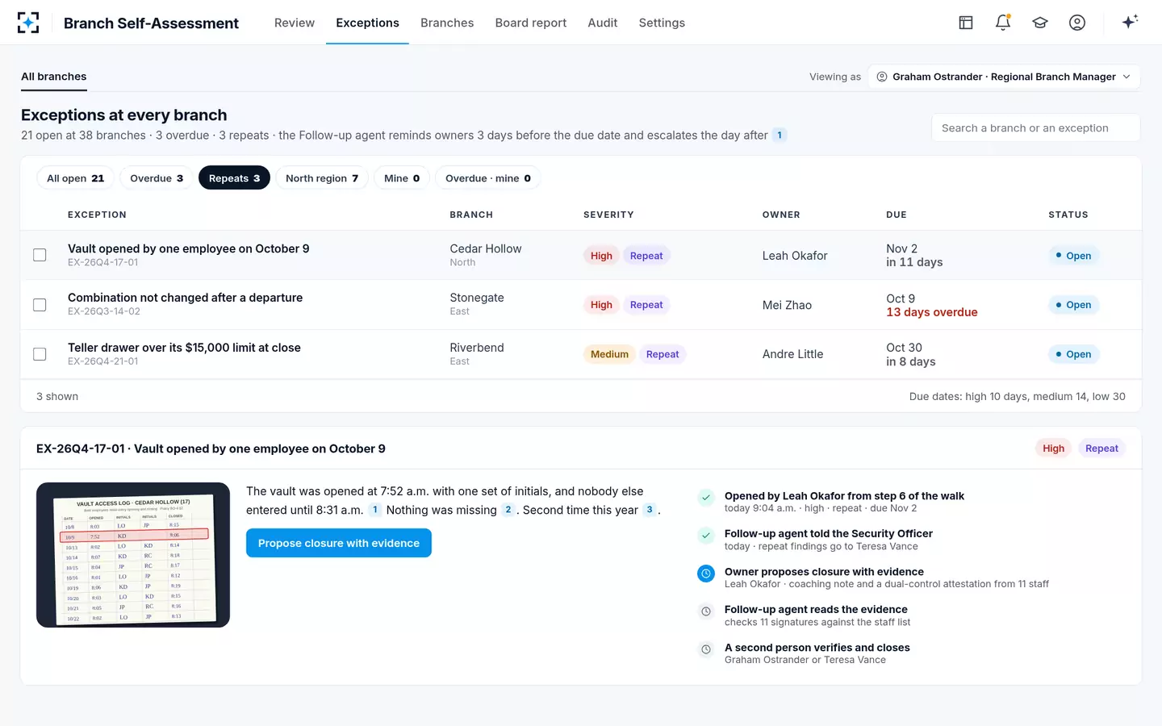The image size is (1162, 726).
Task: Click citation badge 1 after 'escalates the day after'
Action: [780, 136]
